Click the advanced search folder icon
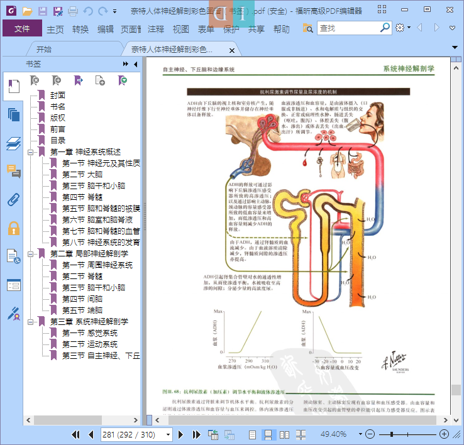The image size is (464, 445). [x=307, y=28]
